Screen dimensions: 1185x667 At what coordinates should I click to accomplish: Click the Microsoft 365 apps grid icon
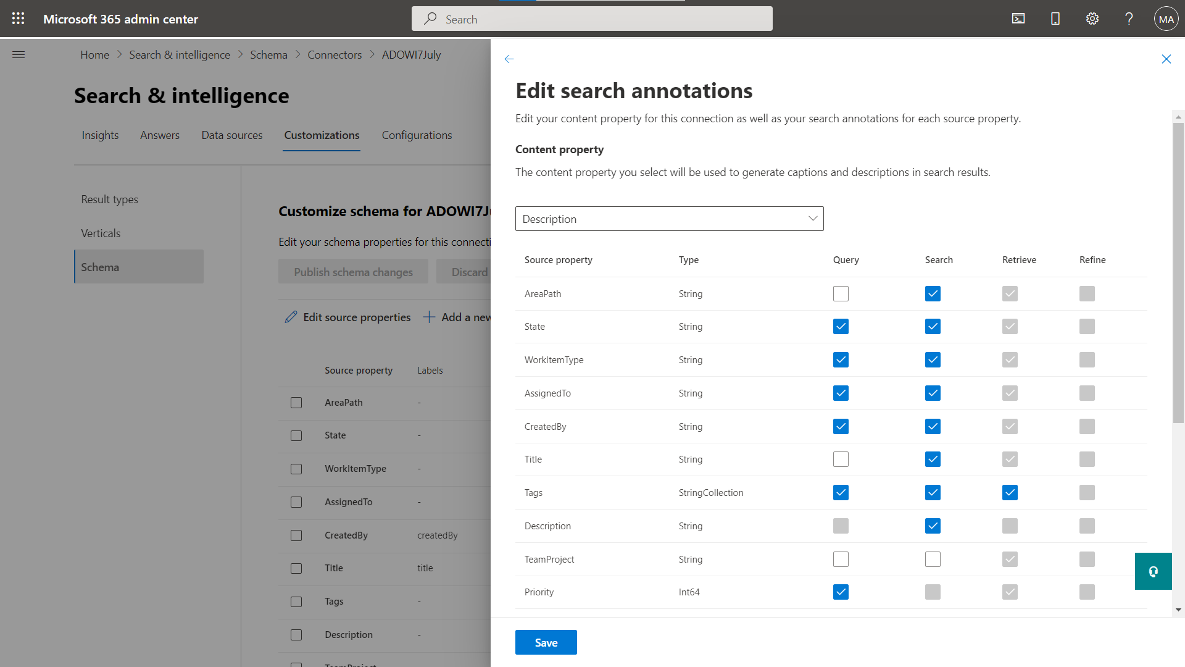point(18,18)
